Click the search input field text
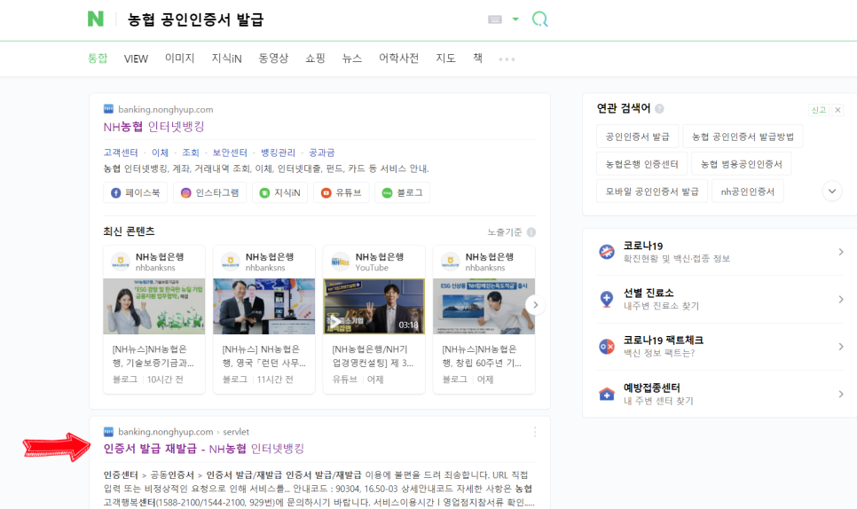This screenshot has width=857, height=509. pyautogui.click(x=196, y=20)
